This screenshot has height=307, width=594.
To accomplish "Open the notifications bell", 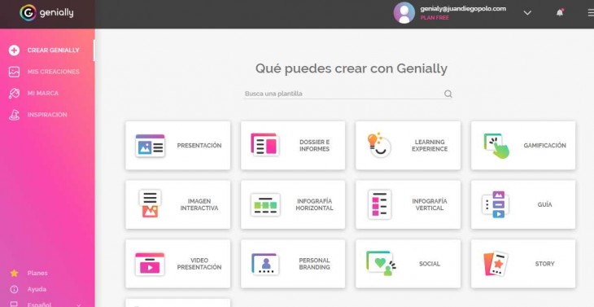I will coord(560,13).
